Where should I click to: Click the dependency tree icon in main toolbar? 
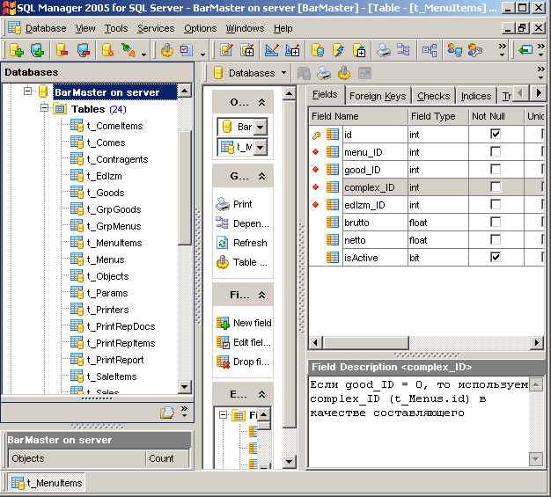403,50
